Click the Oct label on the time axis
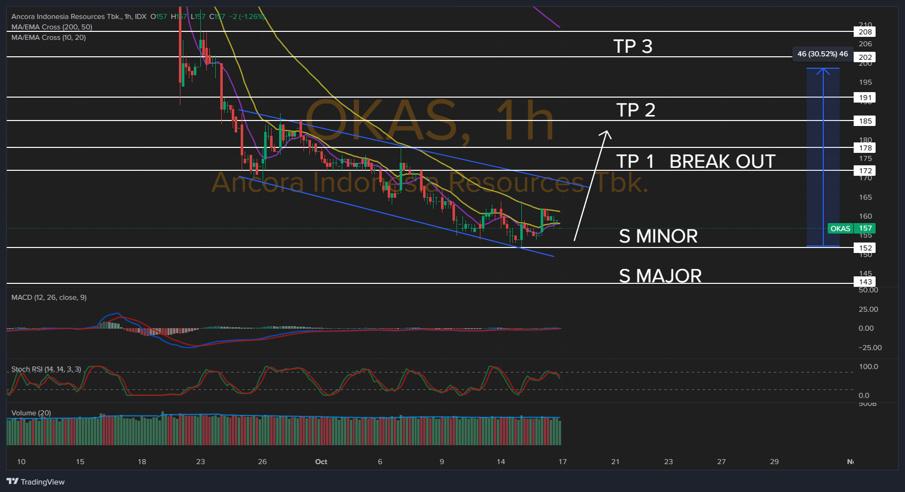This screenshot has height=492, width=905. 321,462
